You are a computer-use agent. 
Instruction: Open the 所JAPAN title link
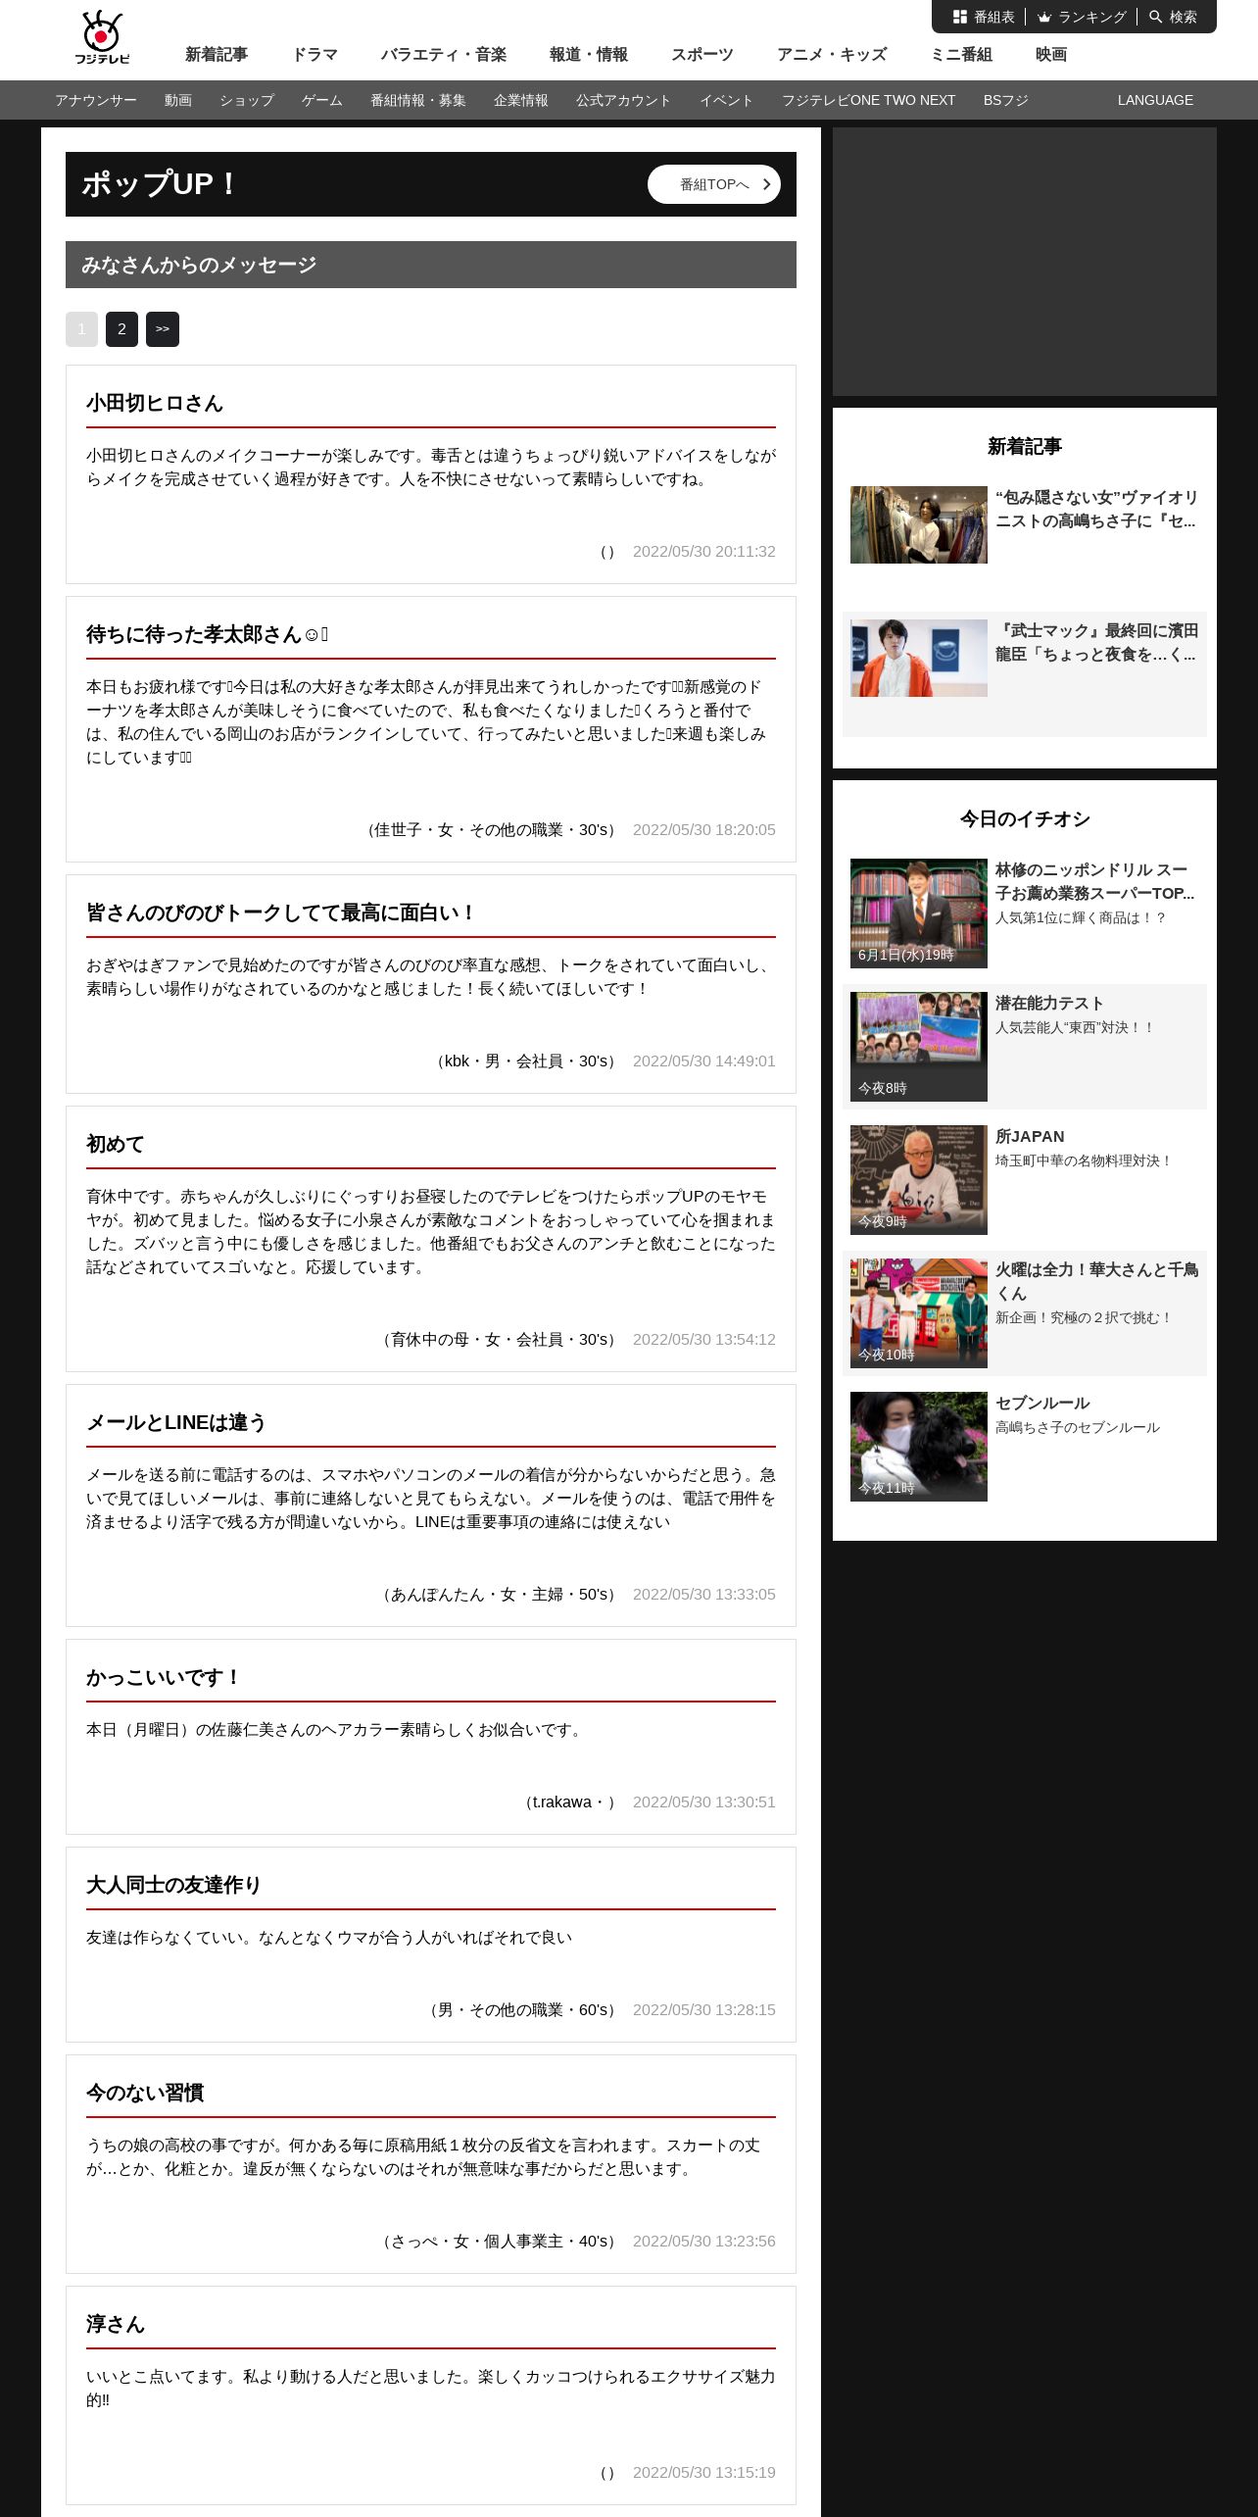(1030, 1136)
